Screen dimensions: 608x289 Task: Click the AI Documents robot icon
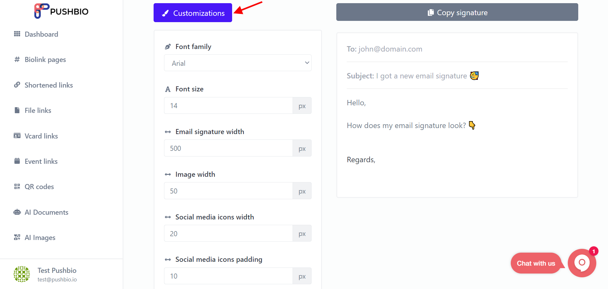coord(17,212)
